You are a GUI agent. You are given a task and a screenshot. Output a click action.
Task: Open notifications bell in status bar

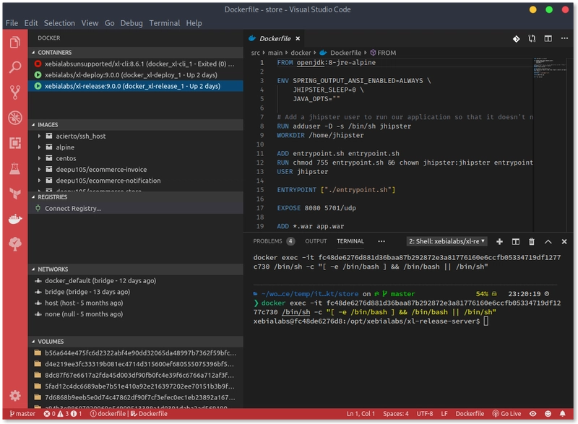(563, 414)
